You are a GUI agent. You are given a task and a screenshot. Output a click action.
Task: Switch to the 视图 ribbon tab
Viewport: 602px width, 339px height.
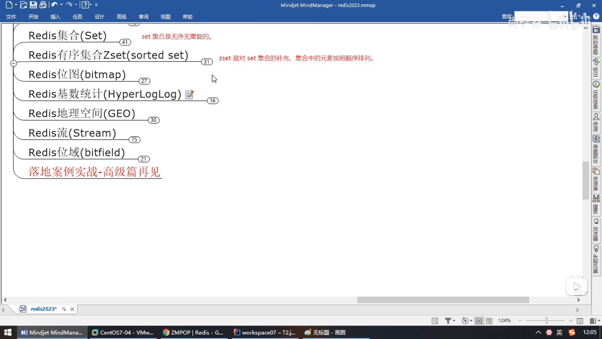pos(165,17)
